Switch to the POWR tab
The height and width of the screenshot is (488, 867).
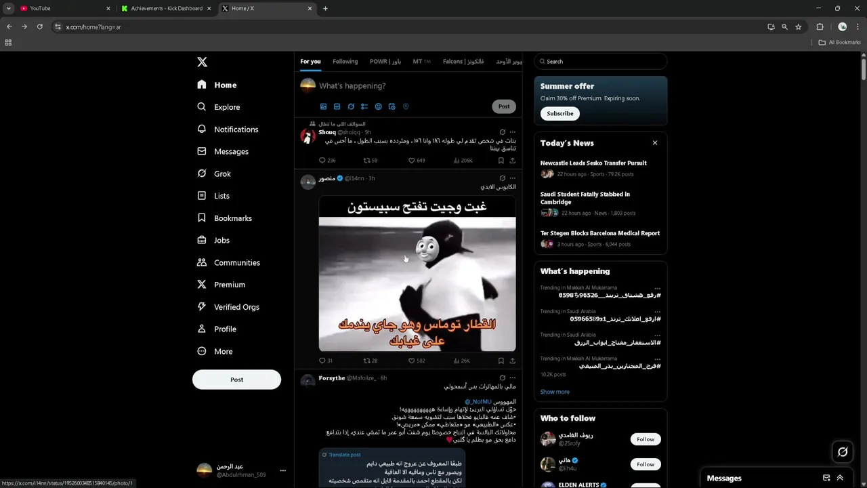click(x=385, y=62)
